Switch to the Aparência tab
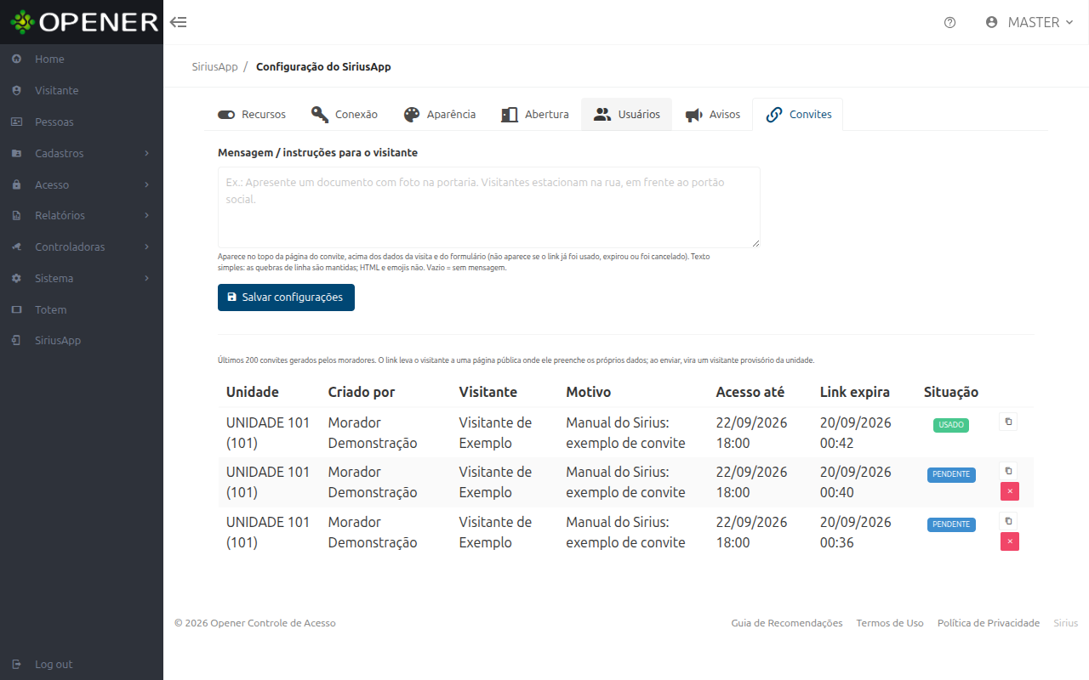The image size is (1089, 680). click(439, 114)
